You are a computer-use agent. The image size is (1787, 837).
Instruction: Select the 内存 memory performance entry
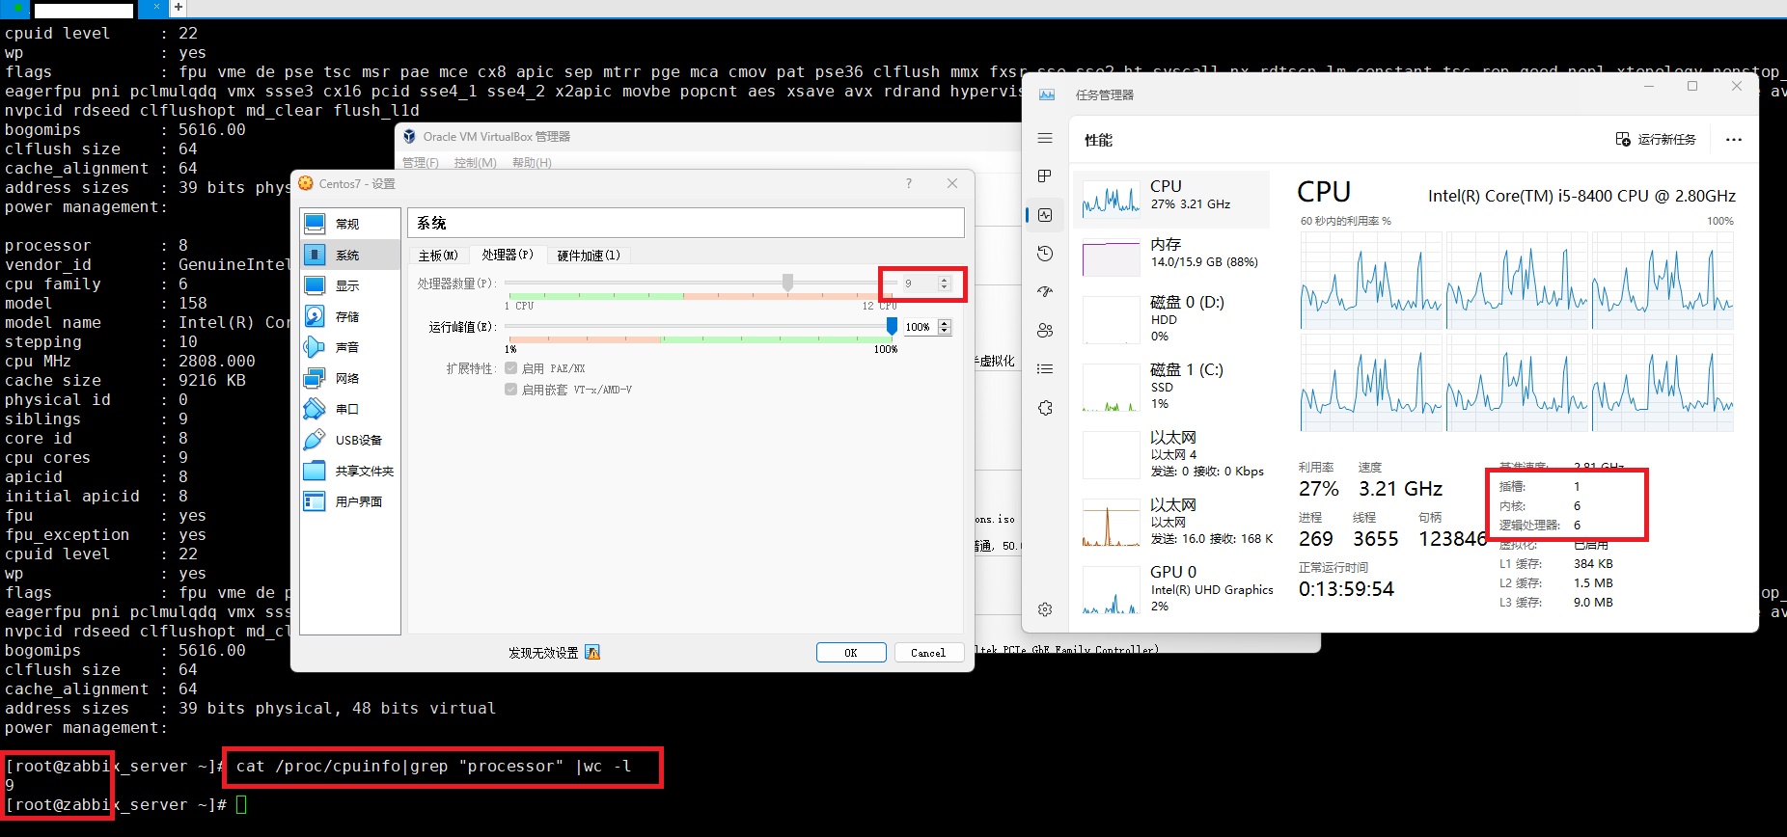click(1172, 257)
